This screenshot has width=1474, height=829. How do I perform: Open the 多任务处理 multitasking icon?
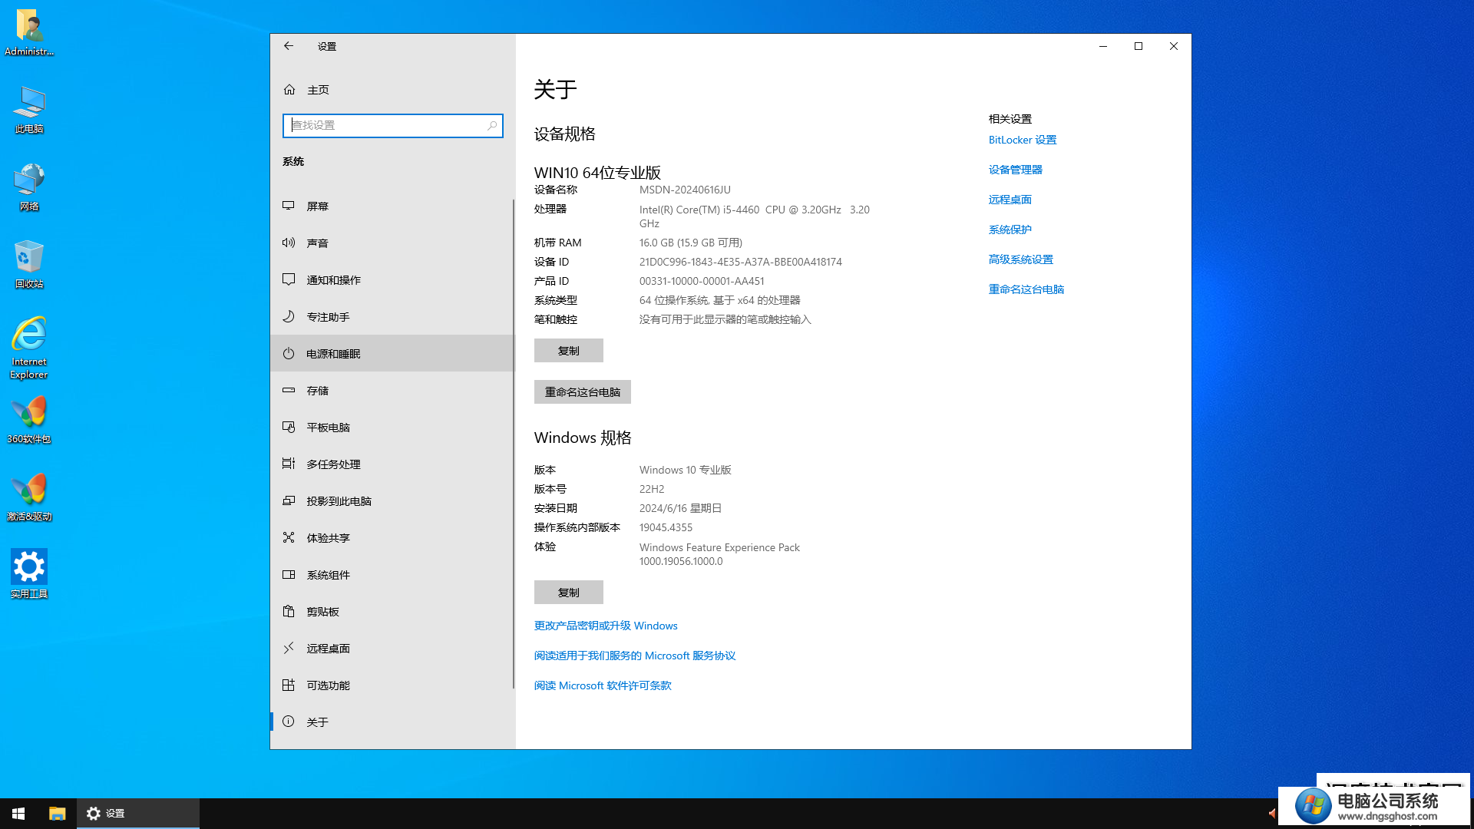pos(289,464)
